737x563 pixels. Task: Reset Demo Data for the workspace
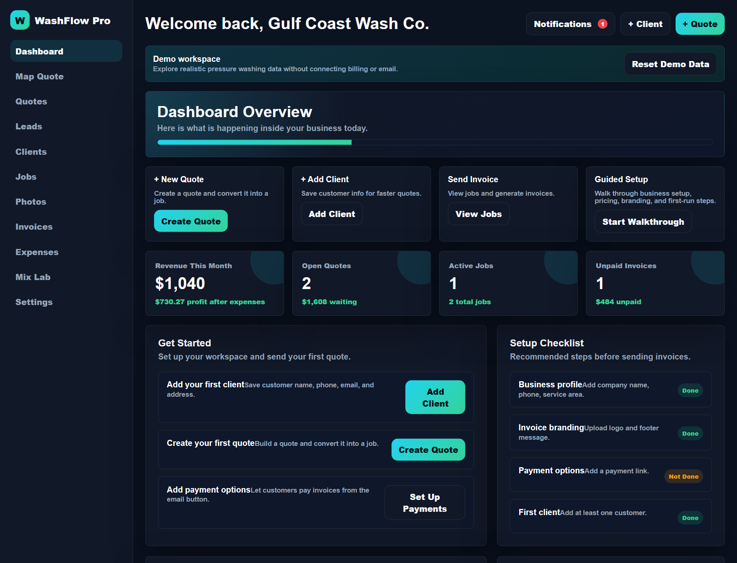pos(670,64)
